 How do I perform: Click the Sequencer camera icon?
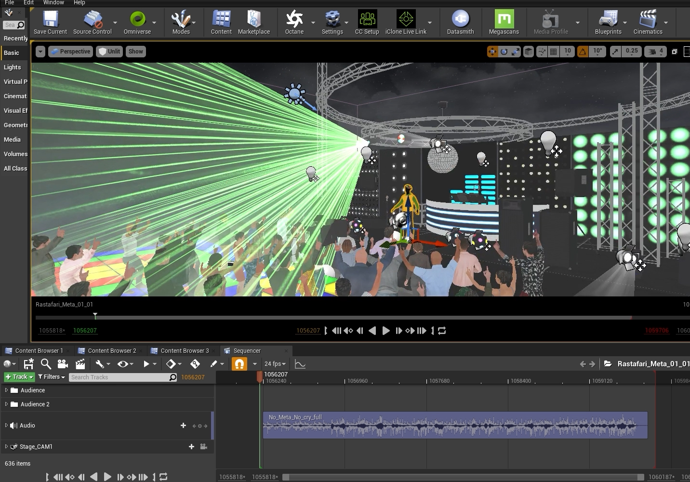click(x=63, y=364)
